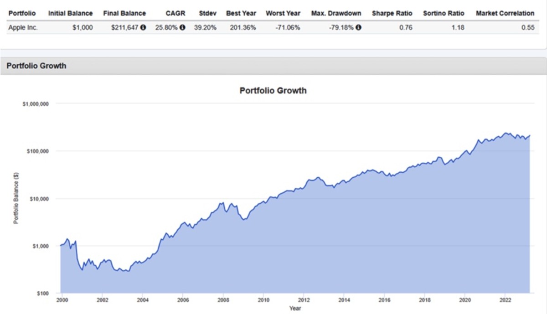Click the $10,000 y-axis label
The width and height of the screenshot is (547, 314).
[39, 199]
